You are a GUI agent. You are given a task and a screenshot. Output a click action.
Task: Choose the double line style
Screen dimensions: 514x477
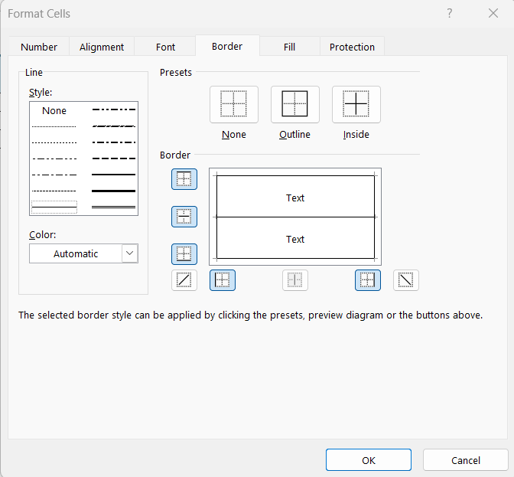click(x=114, y=207)
